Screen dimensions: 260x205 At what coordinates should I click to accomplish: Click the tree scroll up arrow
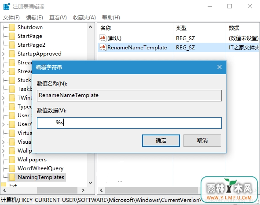90,27
